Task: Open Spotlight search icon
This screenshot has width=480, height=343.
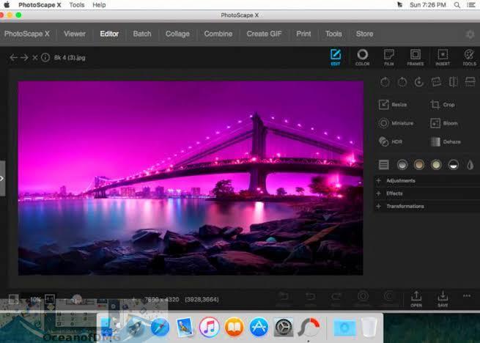Action: click(457, 5)
